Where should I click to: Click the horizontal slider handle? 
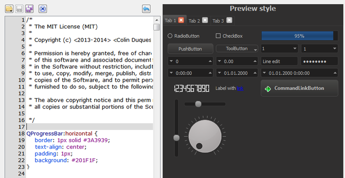tap(198, 104)
